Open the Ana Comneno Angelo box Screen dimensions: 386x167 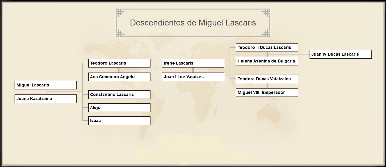point(119,77)
